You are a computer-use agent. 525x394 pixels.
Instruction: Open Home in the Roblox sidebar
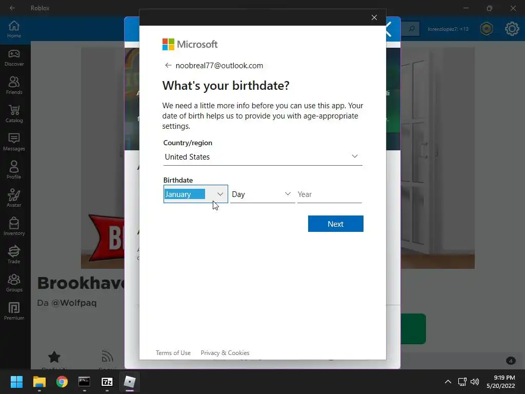14,29
